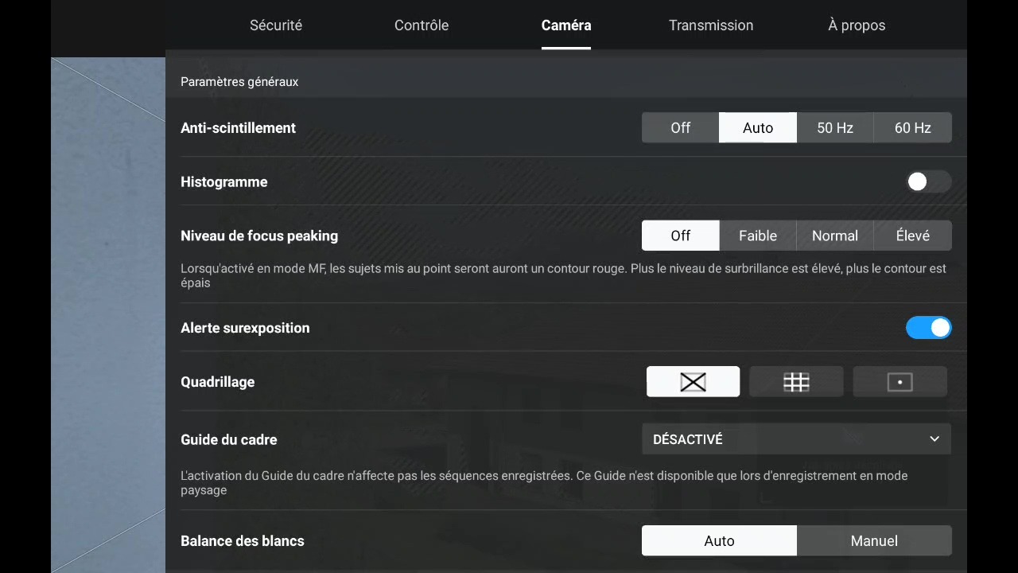The image size is (1018, 573).
Task: Select the center point gridline icon
Action: [899, 382]
